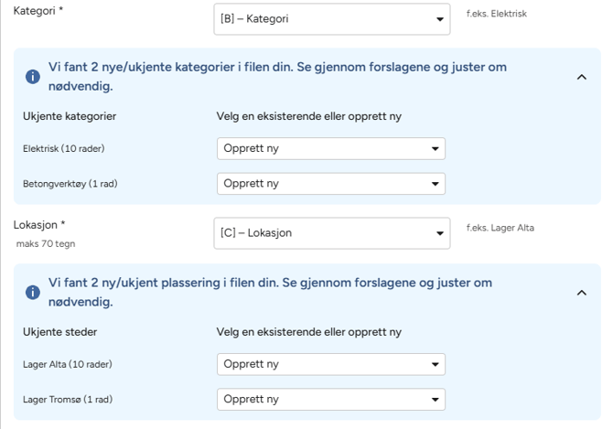Click the info icon in categories notice
The image size is (613, 429).
[x=33, y=77]
